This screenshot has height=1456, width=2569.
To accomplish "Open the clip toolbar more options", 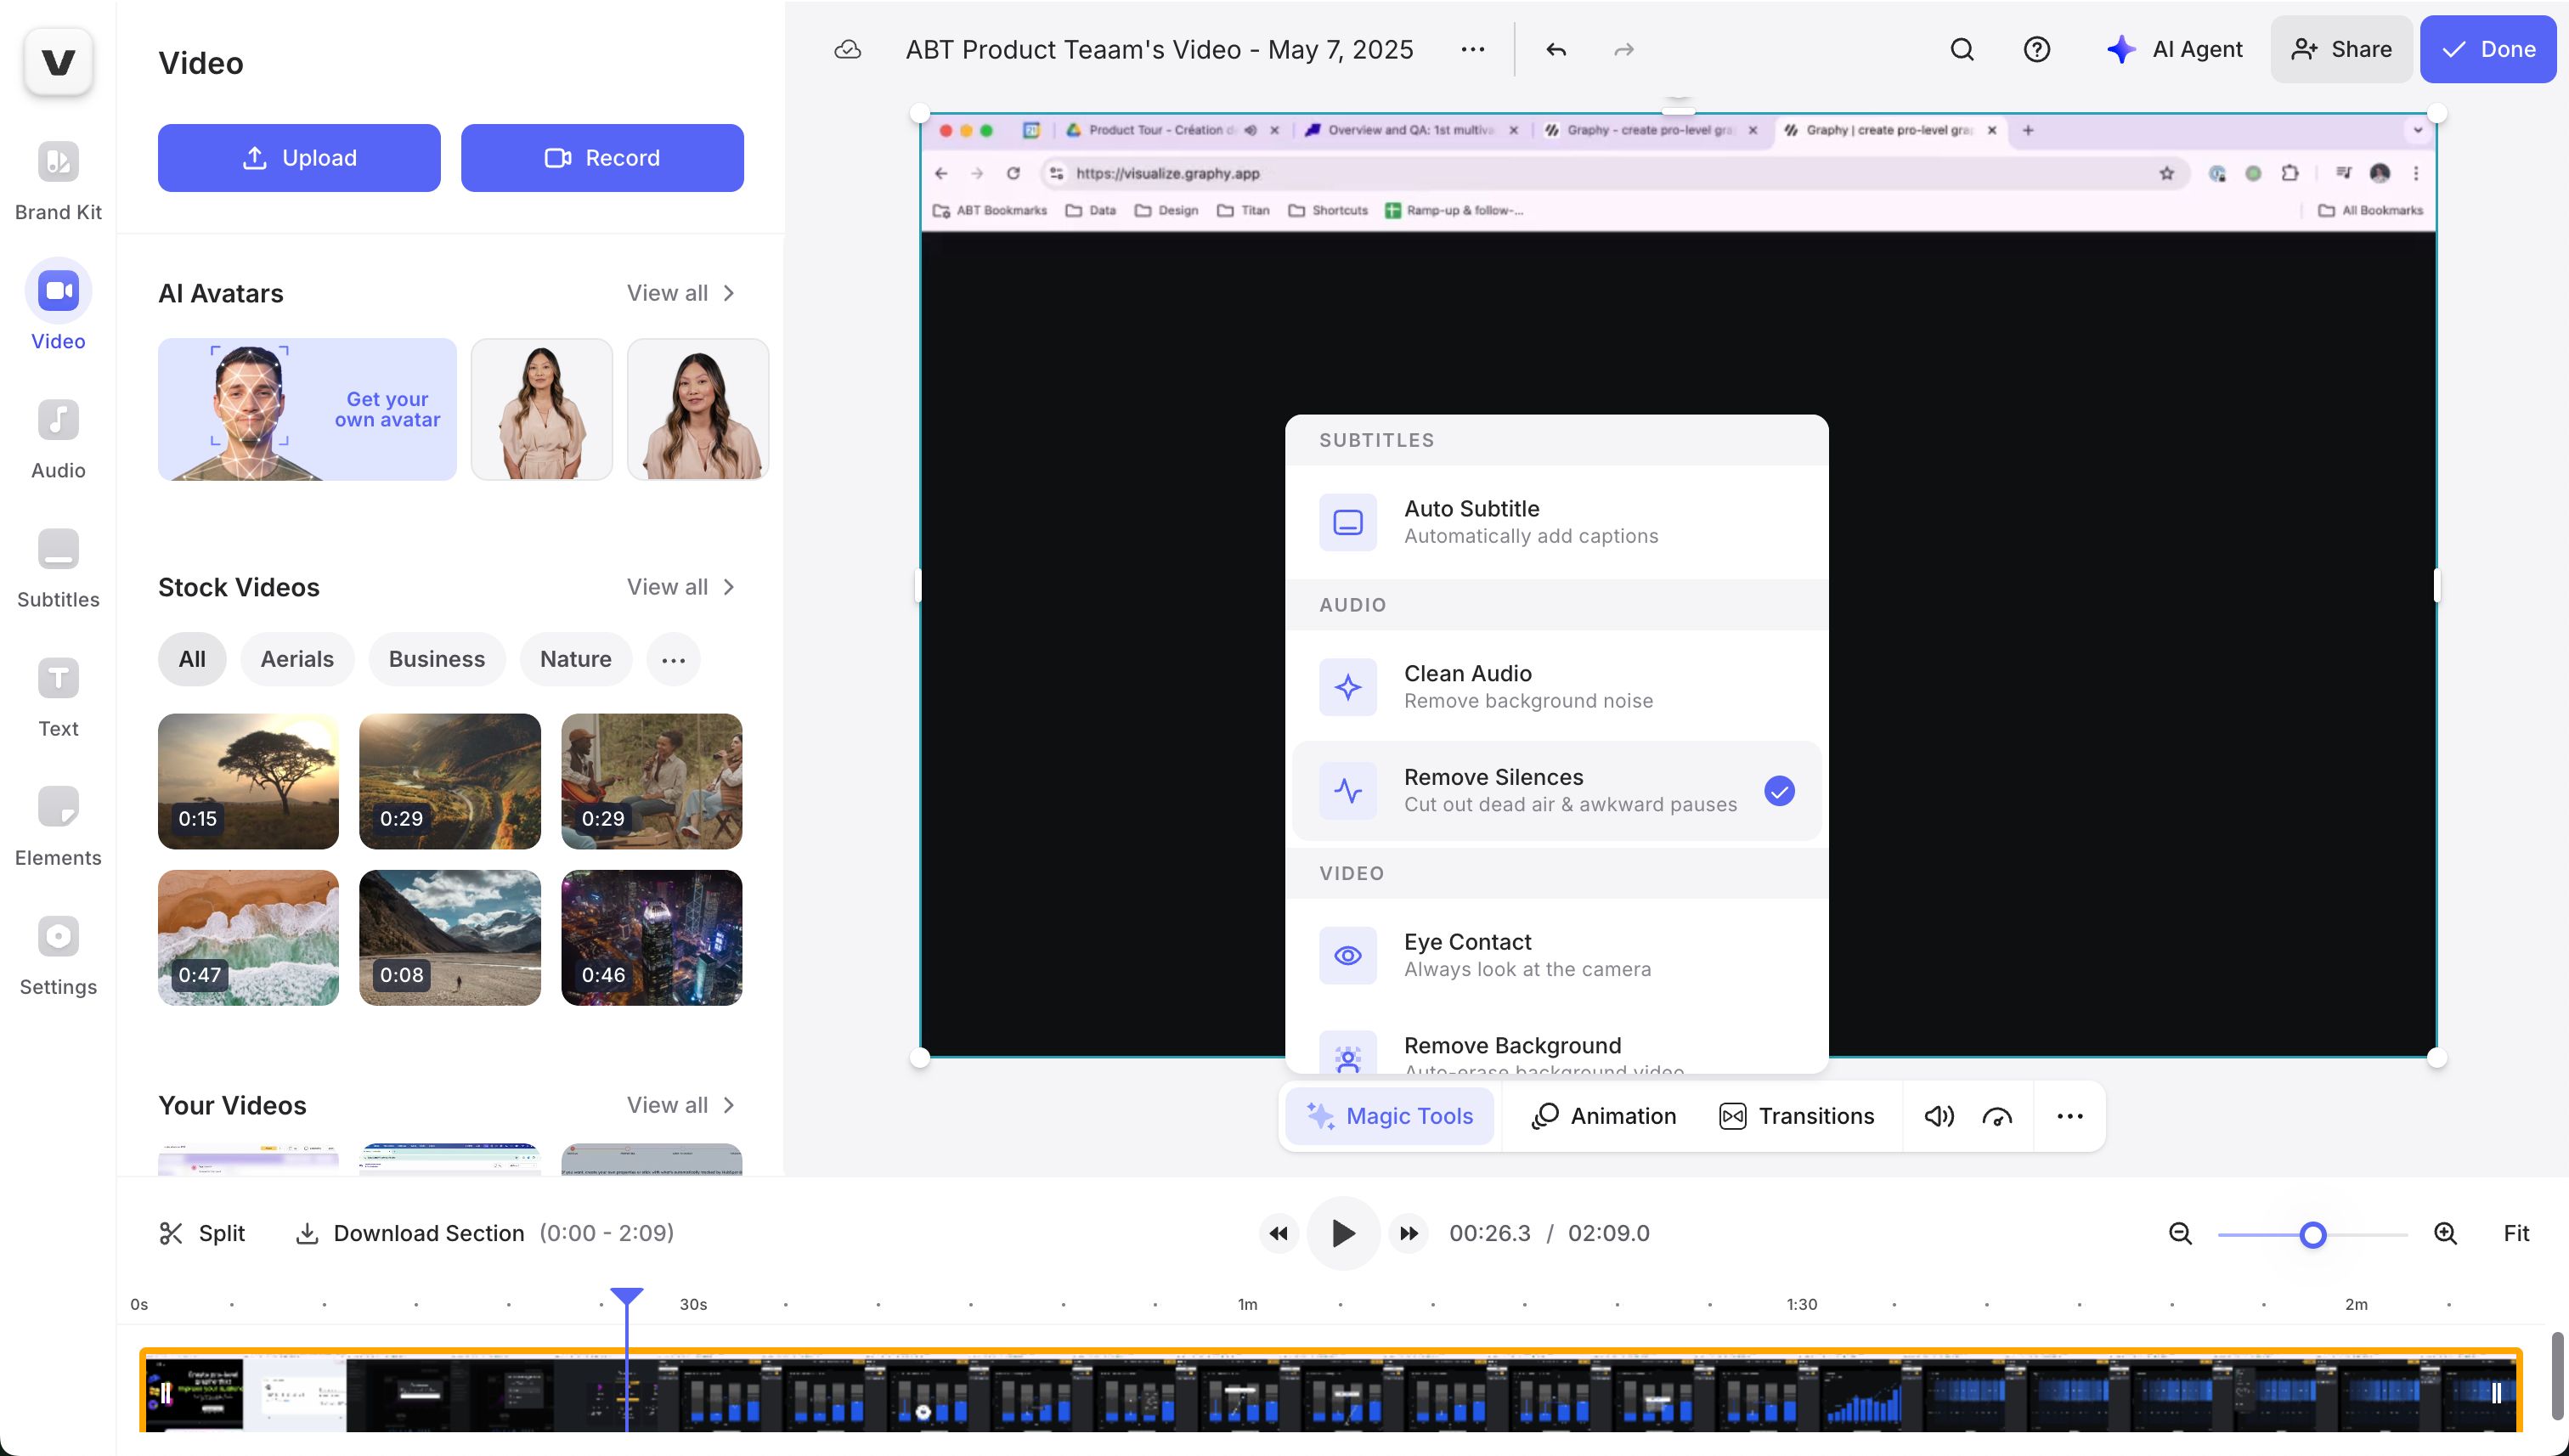I will 2069,1116.
